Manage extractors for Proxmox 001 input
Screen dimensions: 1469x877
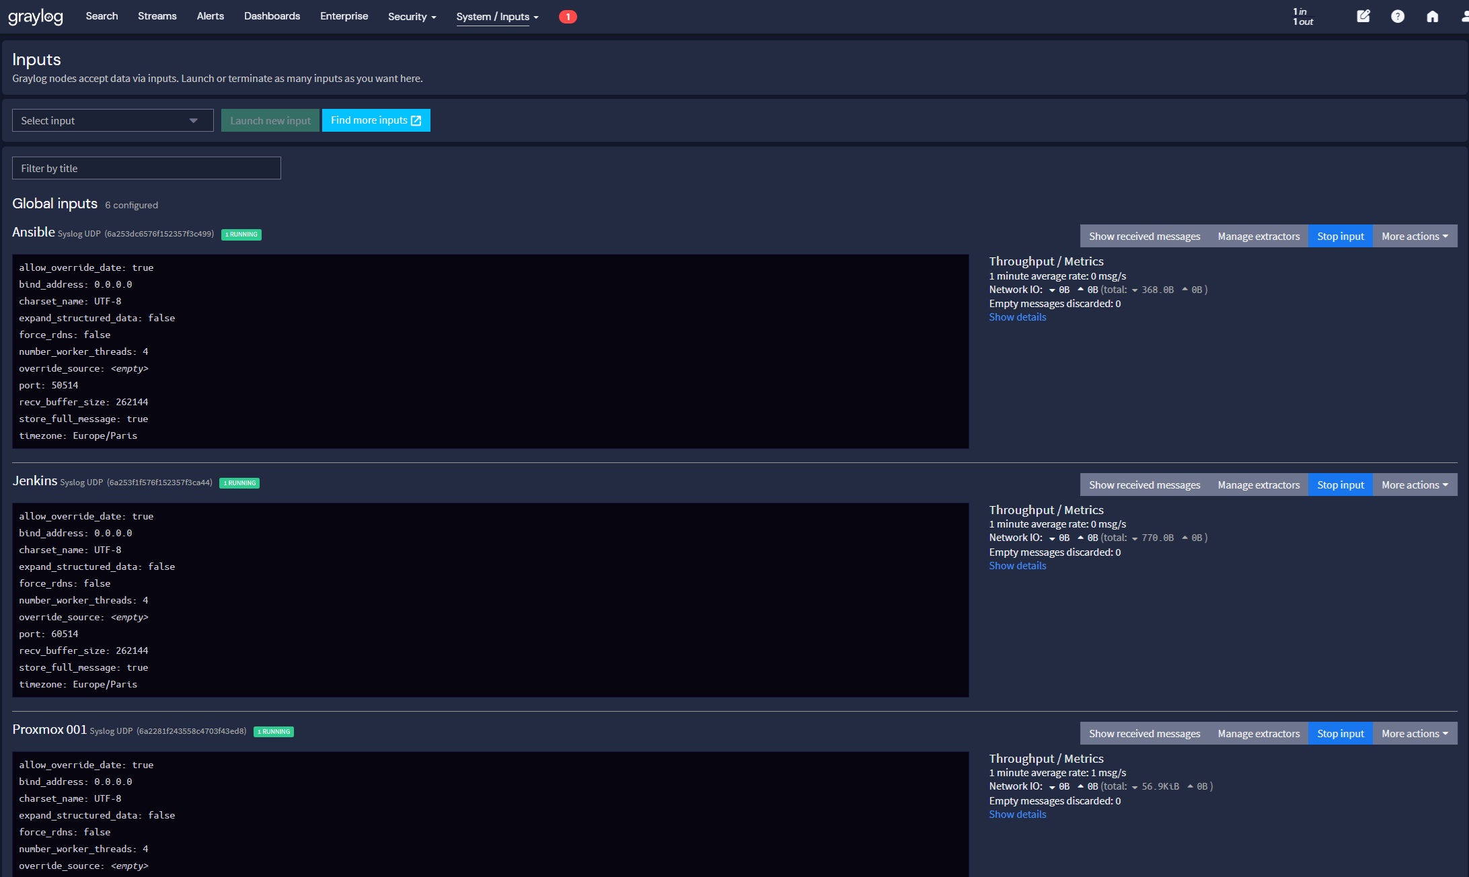point(1258,733)
